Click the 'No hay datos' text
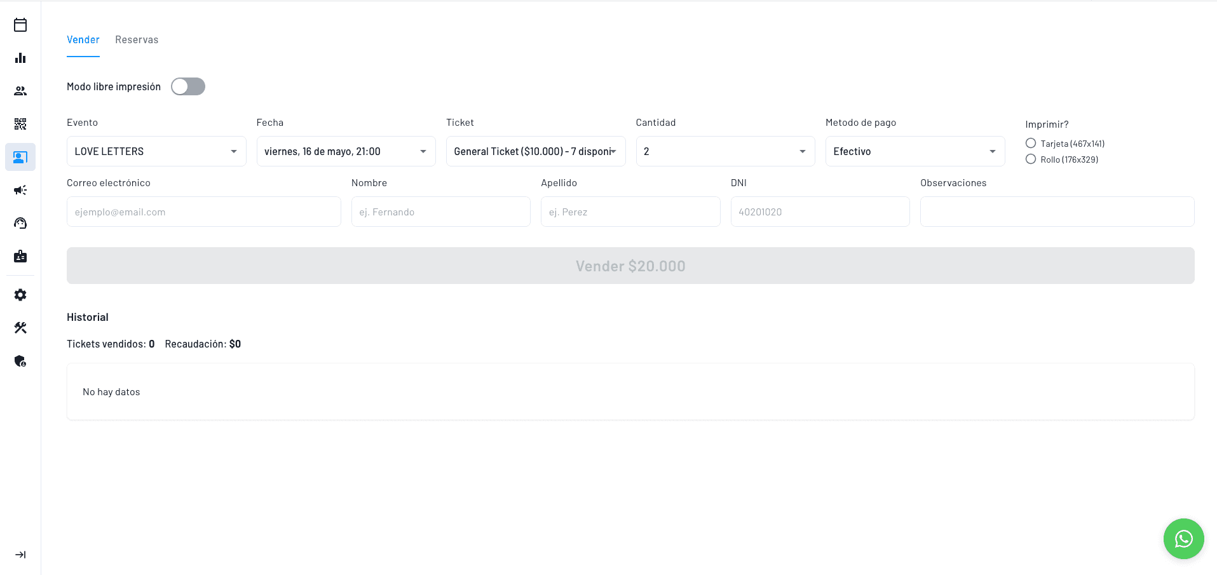Screen dimensions: 1217x575 [x=111, y=392]
